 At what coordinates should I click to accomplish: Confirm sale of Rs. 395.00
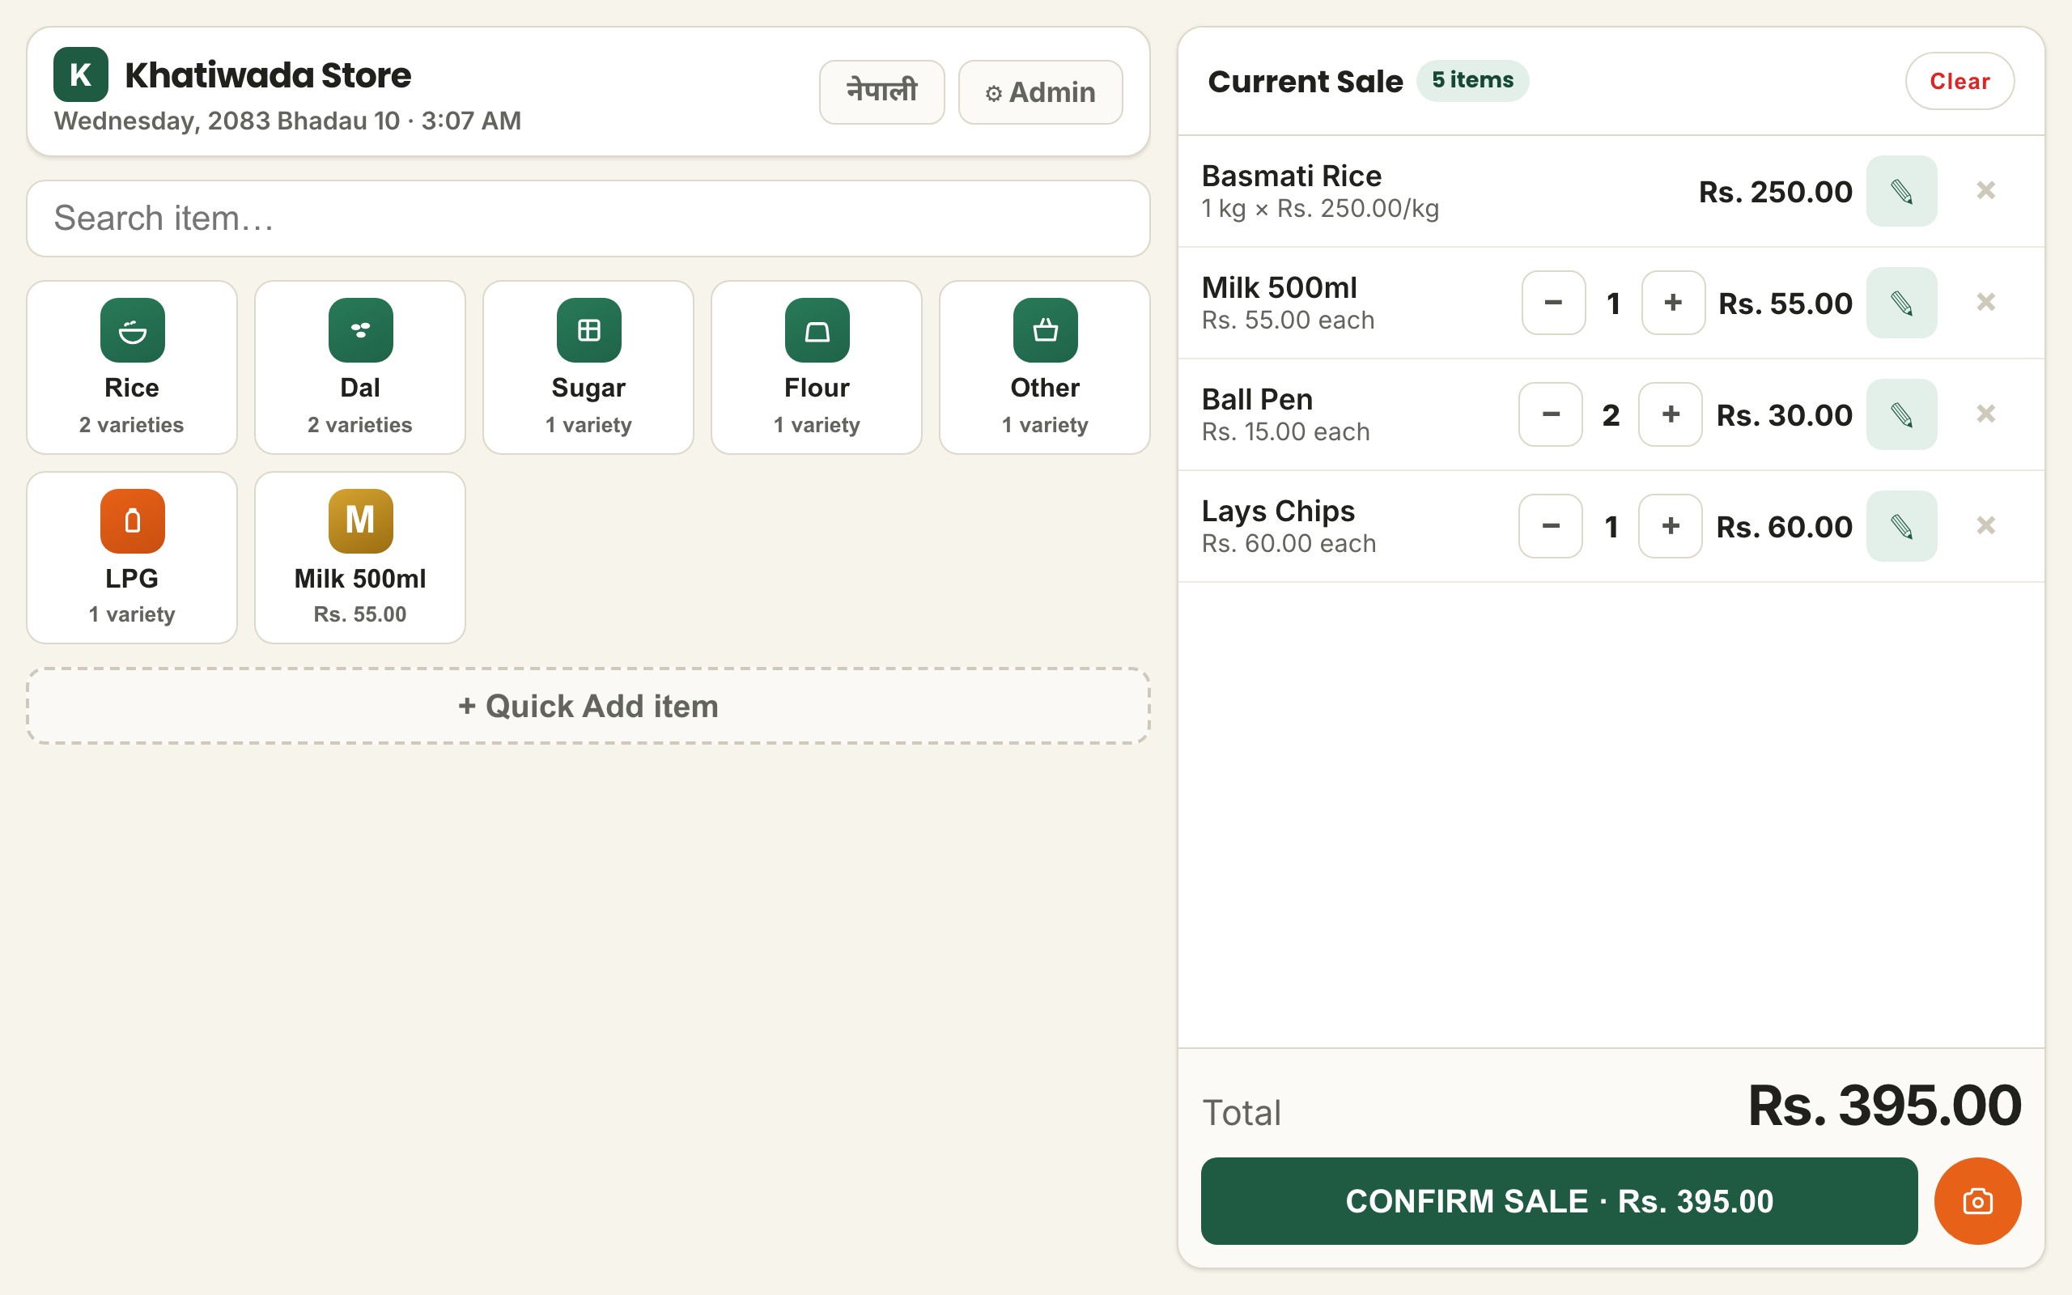pos(1559,1201)
